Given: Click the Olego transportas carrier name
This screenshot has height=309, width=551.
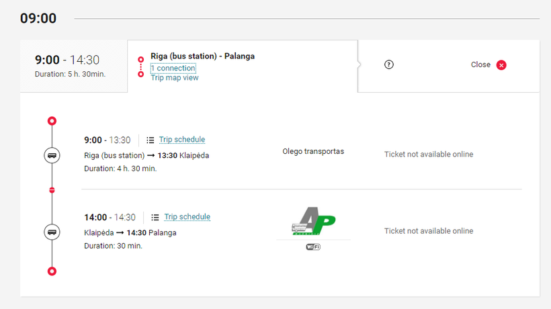Looking at the screenshot, I should tap(313, 152).
